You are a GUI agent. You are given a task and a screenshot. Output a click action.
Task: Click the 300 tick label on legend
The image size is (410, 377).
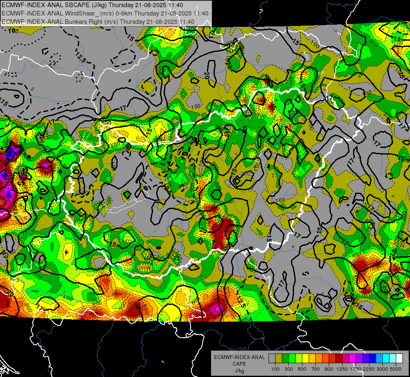pos(289,369)
